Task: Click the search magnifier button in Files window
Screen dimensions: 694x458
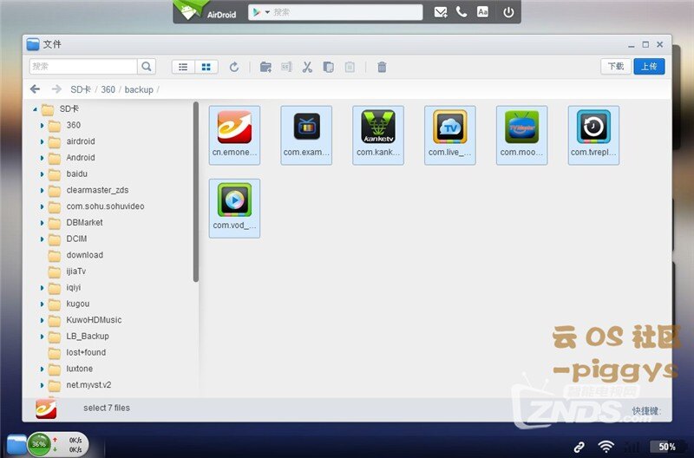Action: [x=147, y=67]
